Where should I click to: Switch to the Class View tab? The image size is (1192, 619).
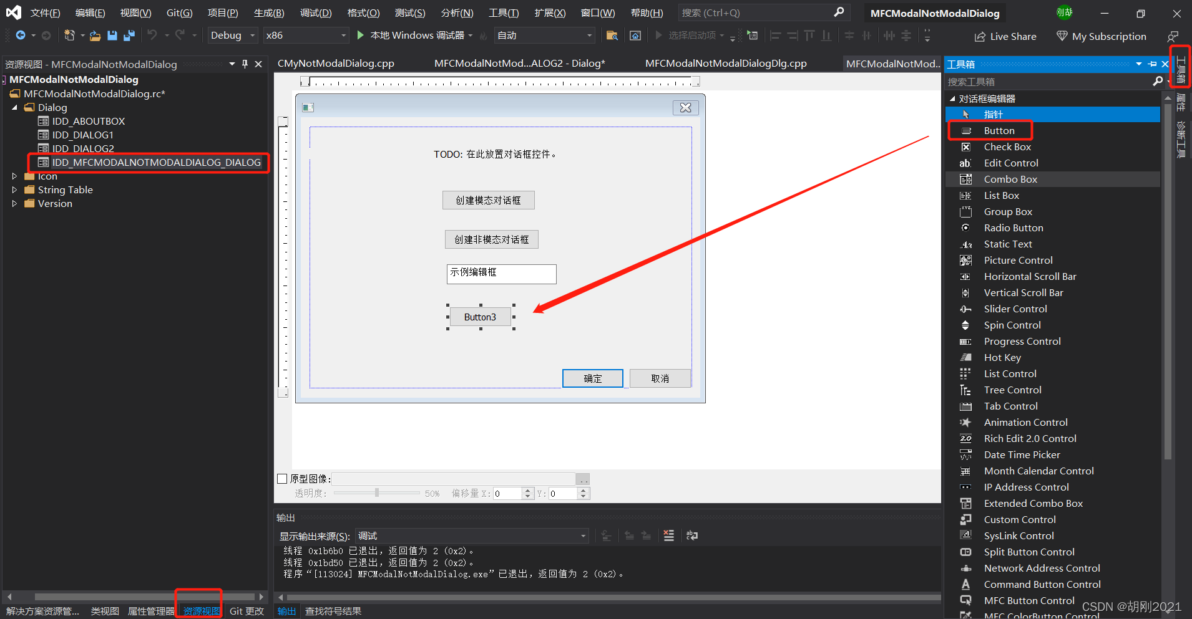coord(105,612)
